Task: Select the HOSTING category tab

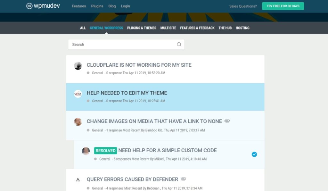Action: [242, 28]
